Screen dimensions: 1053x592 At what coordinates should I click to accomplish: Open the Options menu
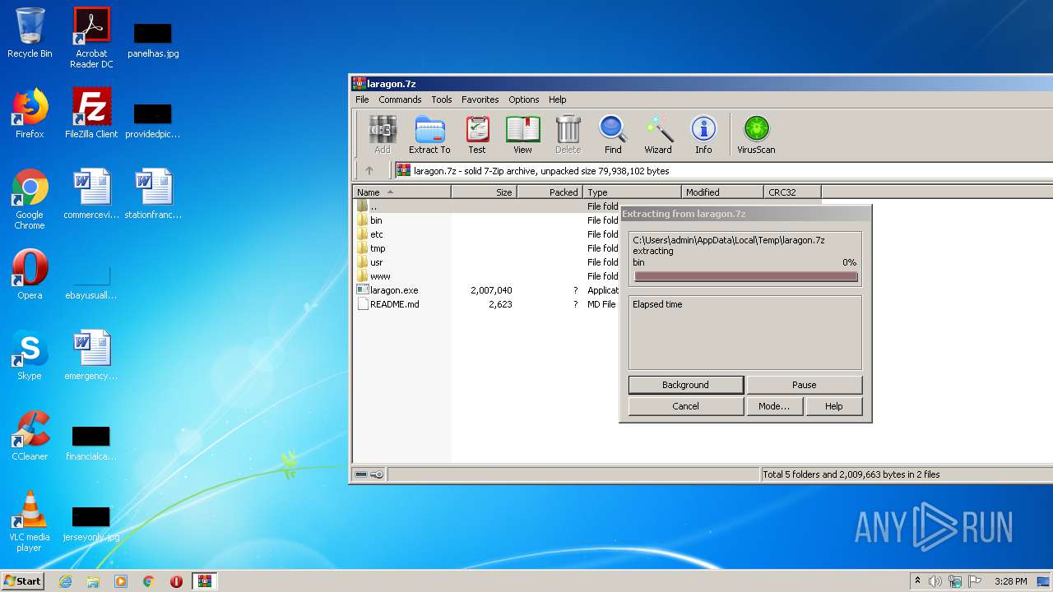(x=523, y=99)
